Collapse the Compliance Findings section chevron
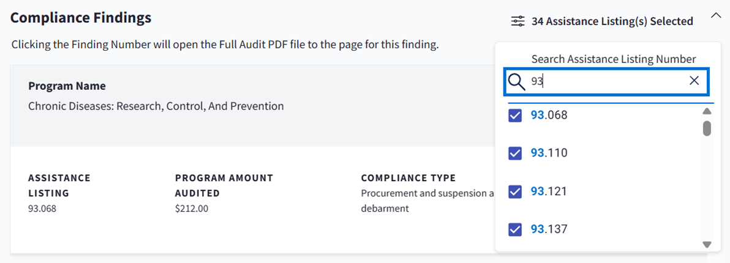This screenshot has width=730, height=263. click(715, 17)
